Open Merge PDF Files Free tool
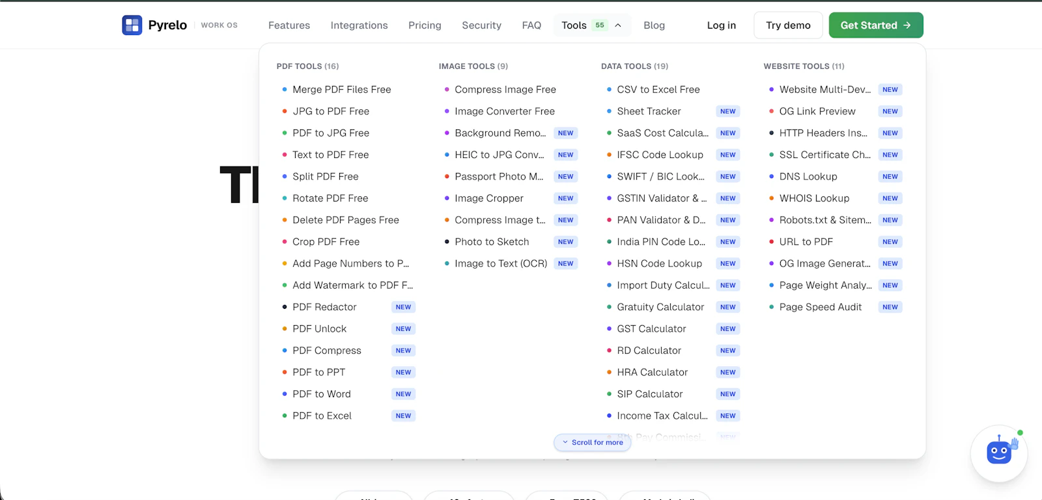Image resolution: width=1042 pixels, height=500 pixels. coord(341,90)
